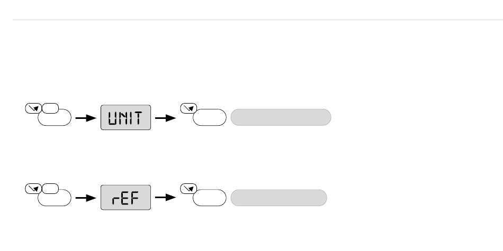Click the arrow leaving the UNIT display
The width and height of the screenshot is (503, 251).
166,118
